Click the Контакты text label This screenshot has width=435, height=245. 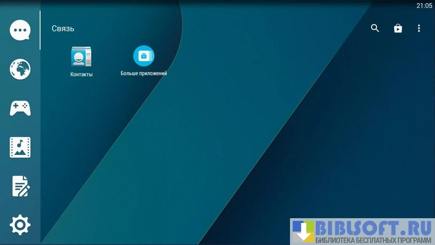click(x=81, y=75)
